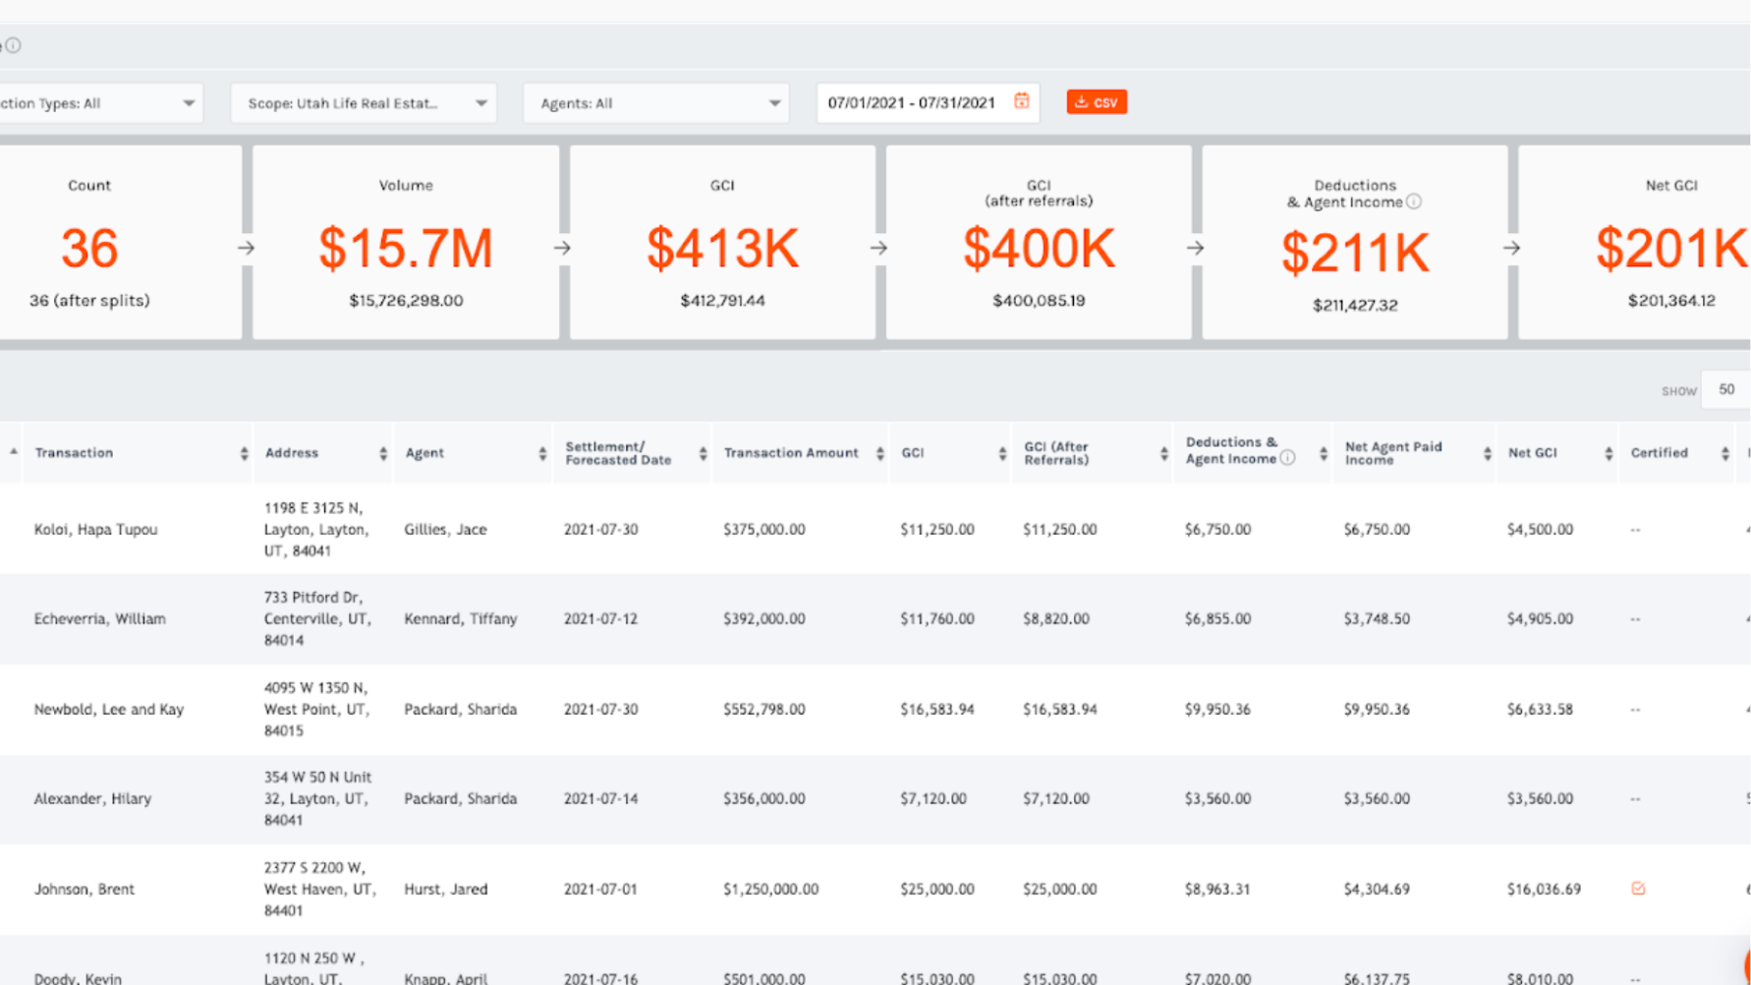Open the Koloi, Hapa Tupou transaction

[95, 529]
